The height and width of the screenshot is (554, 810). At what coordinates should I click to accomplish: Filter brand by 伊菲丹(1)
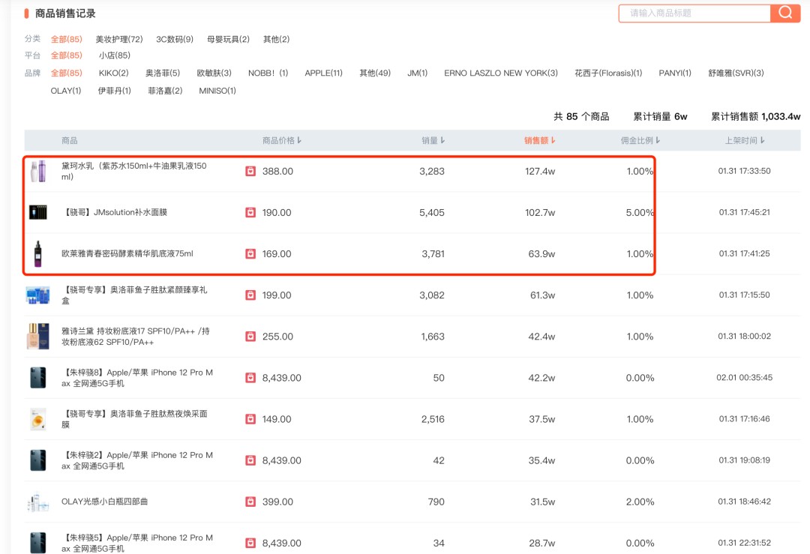click(x=114, y=91)
